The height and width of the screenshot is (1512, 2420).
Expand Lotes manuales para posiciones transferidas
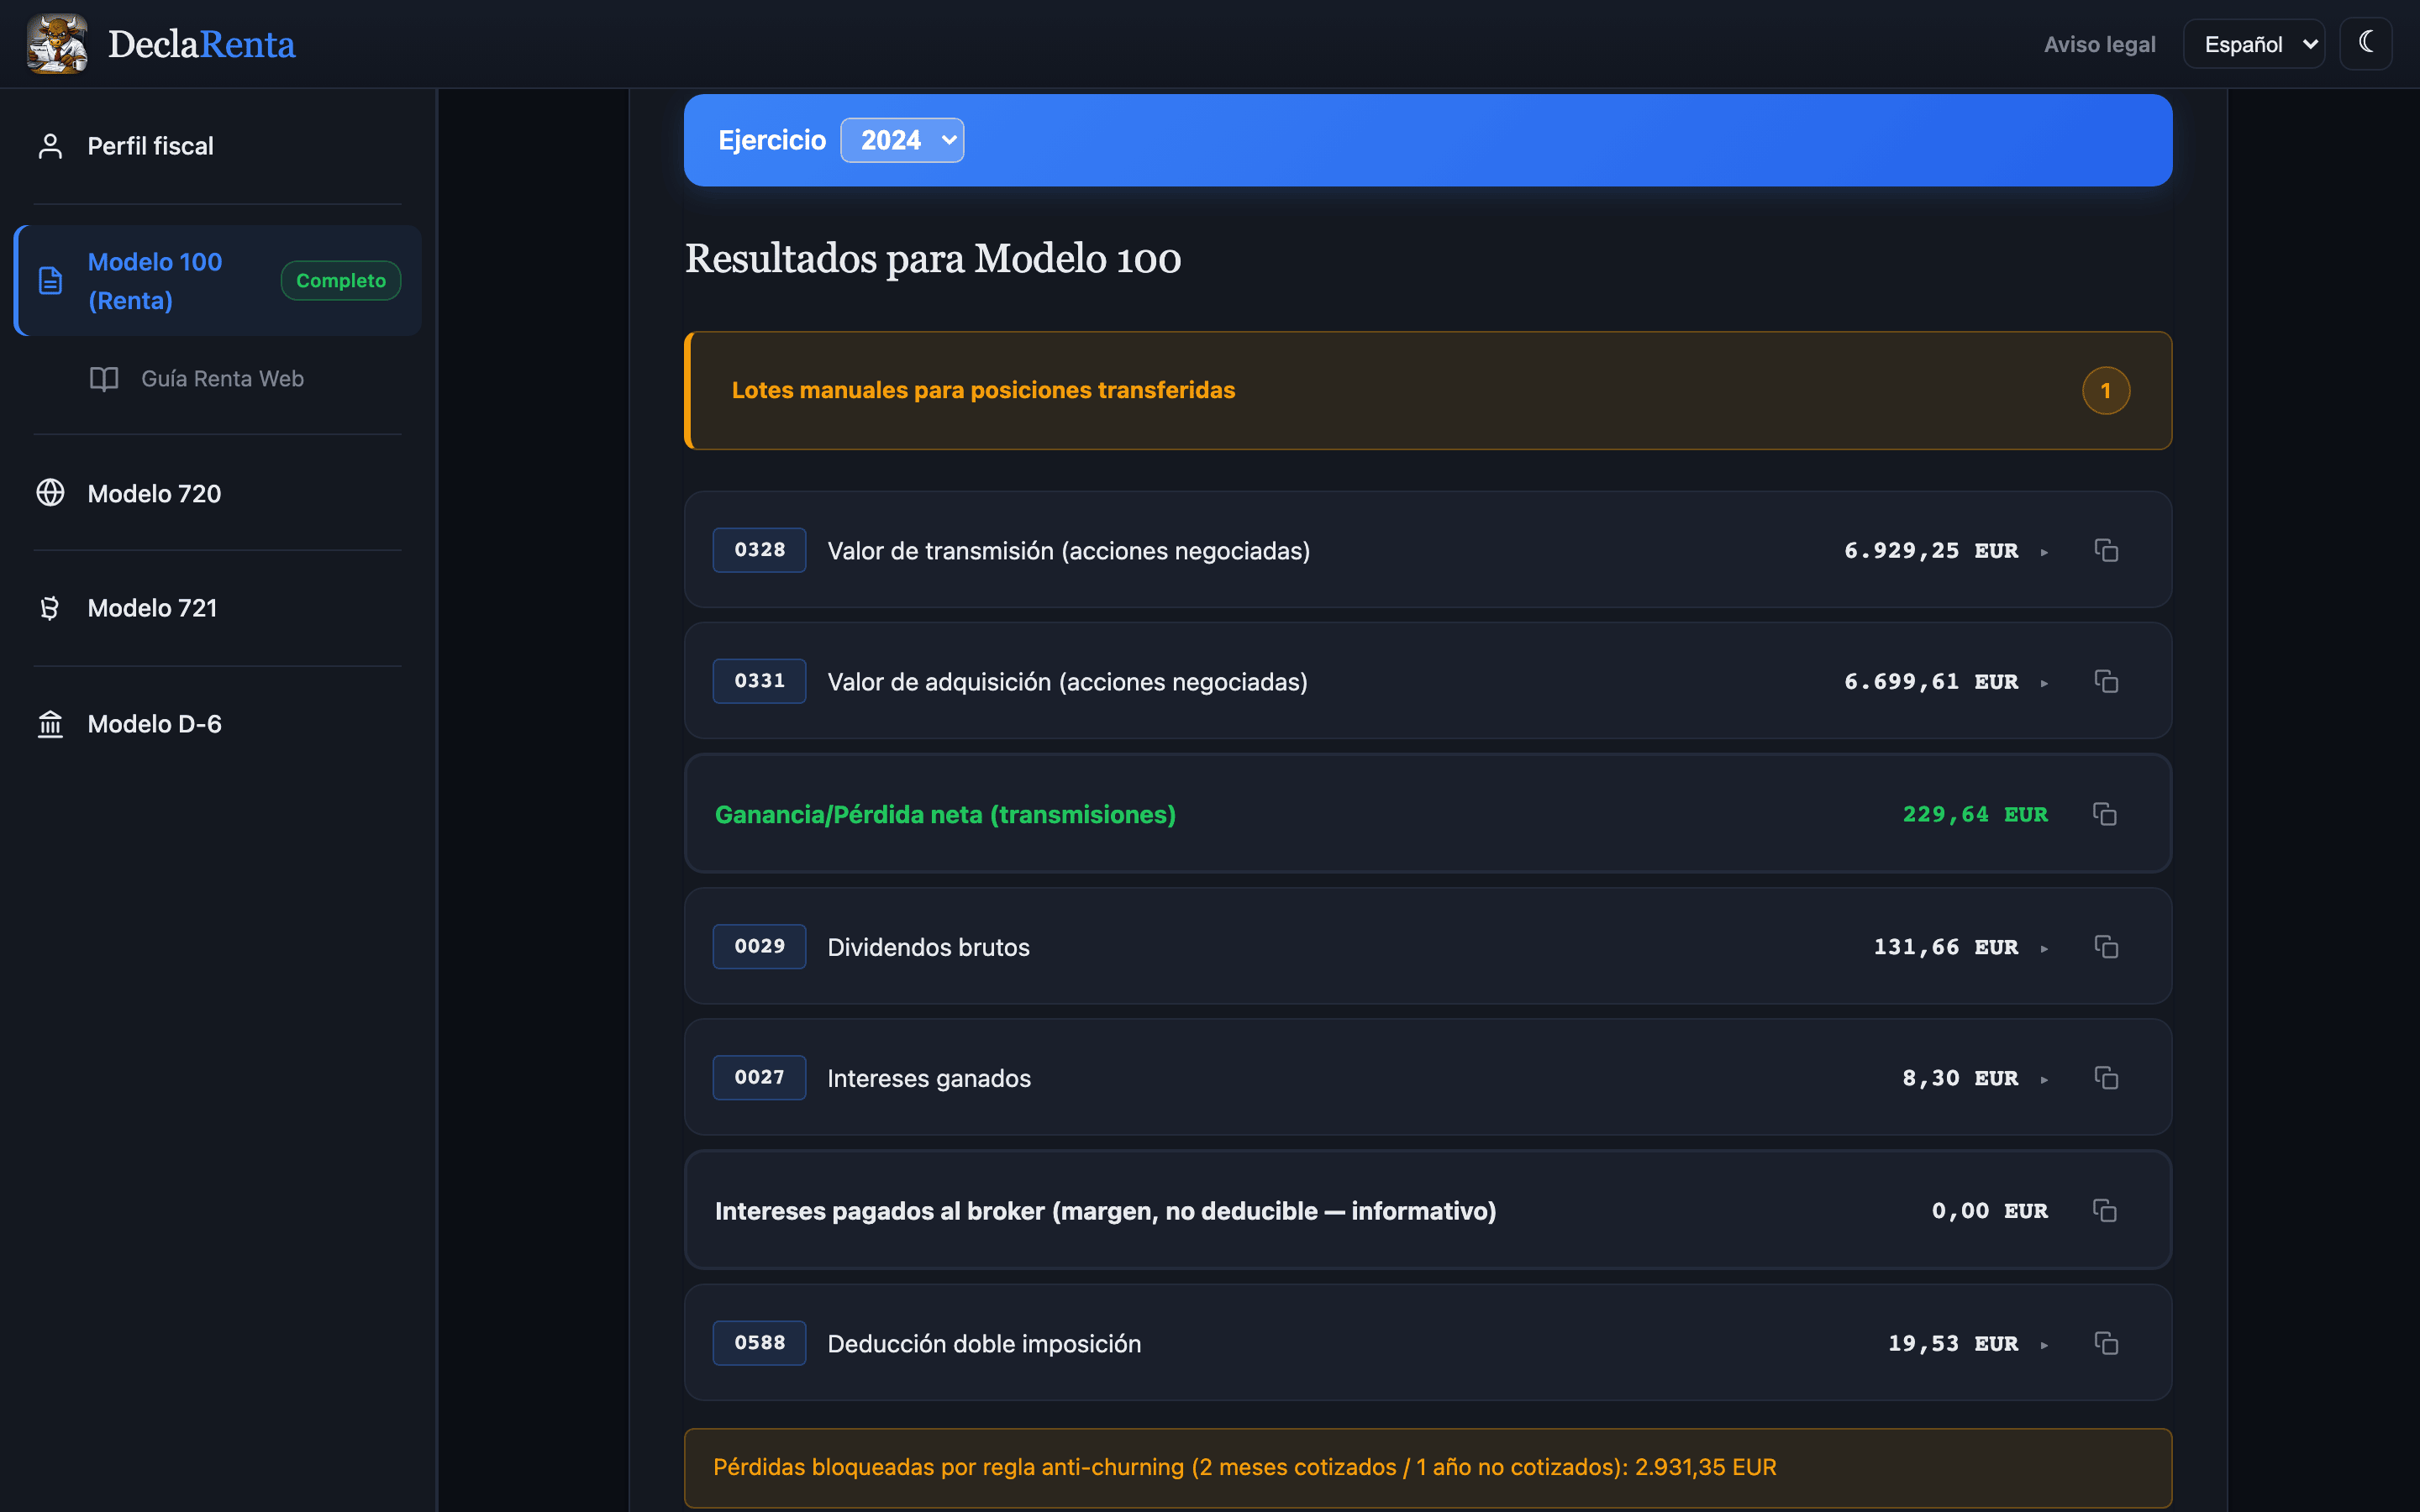click(x=1428, y=390)
